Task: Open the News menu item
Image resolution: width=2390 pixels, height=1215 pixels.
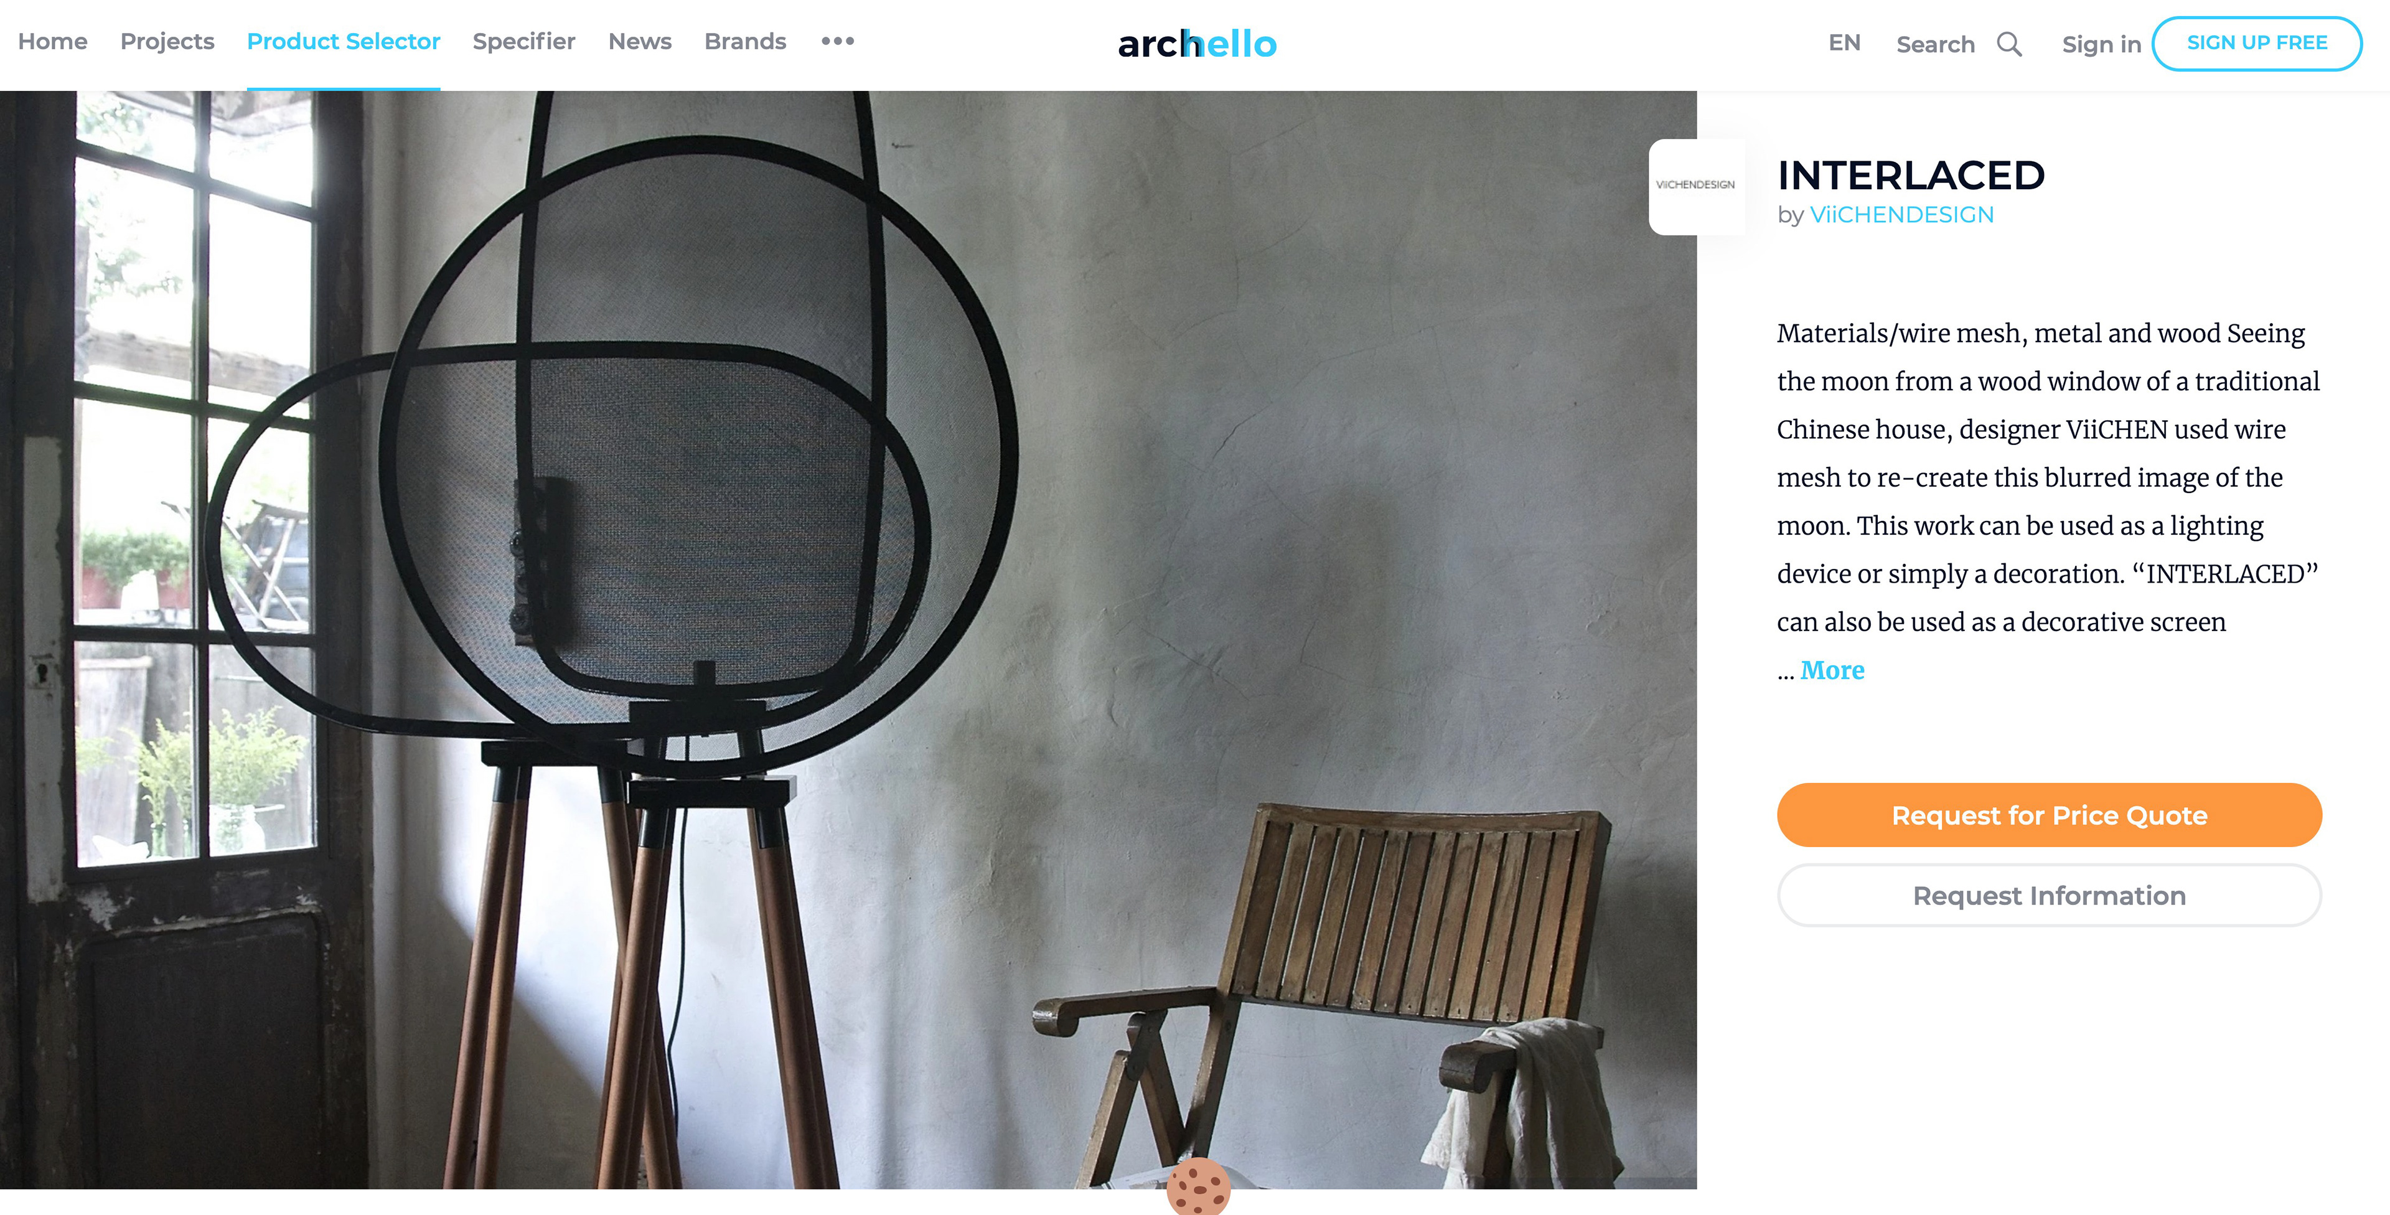Action: 639,42
